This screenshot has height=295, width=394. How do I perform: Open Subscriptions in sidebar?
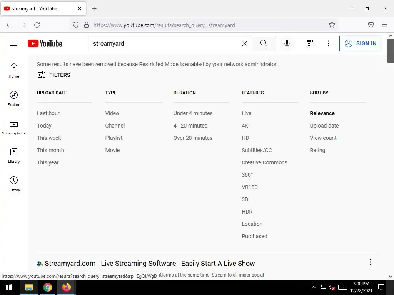click(x=14, y=128)
